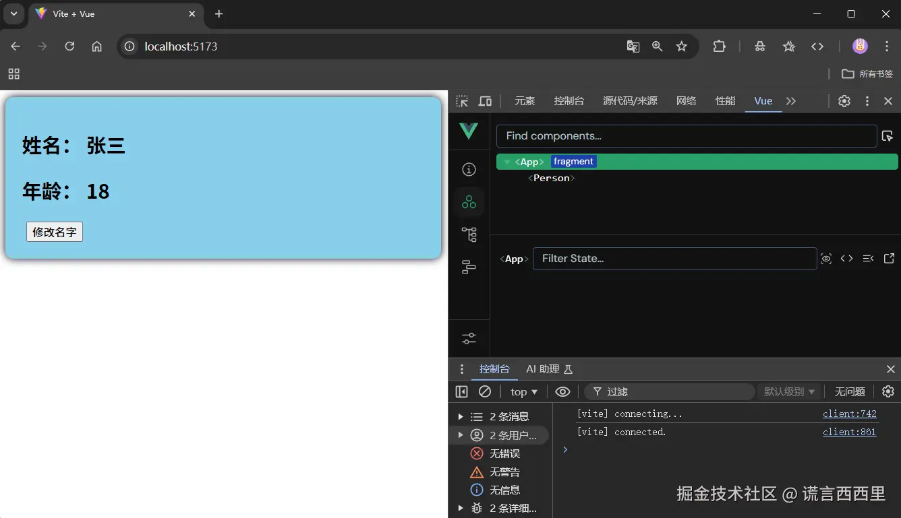Collapse the App component tree node
Viewport: 901px width, 518px height.
click(x=507, y=162)
